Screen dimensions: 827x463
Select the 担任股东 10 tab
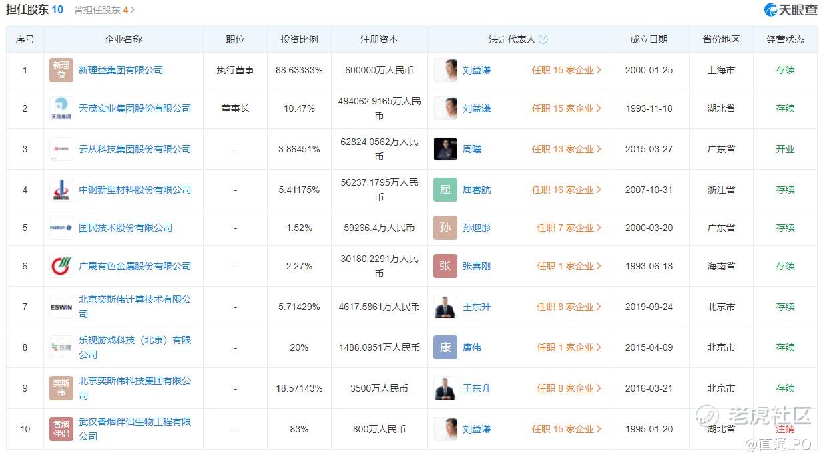tap(35, 9)
